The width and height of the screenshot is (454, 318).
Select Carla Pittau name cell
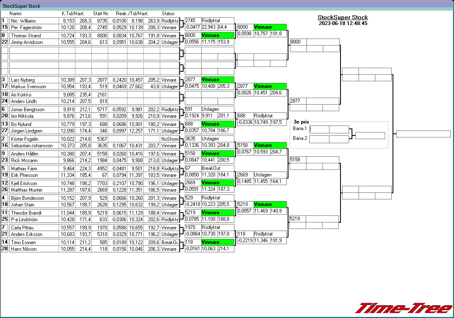(x=34, y=228)
